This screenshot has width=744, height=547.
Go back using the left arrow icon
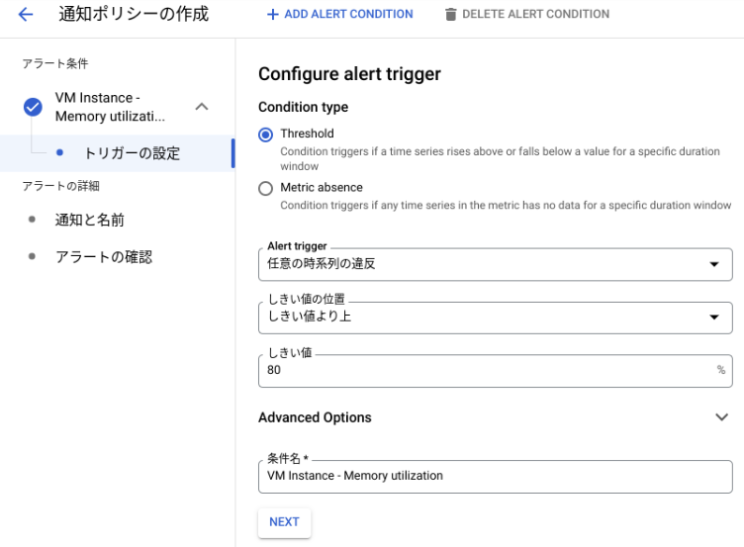[x=26, y=14]
